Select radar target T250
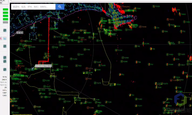 (x=60, y=99)
